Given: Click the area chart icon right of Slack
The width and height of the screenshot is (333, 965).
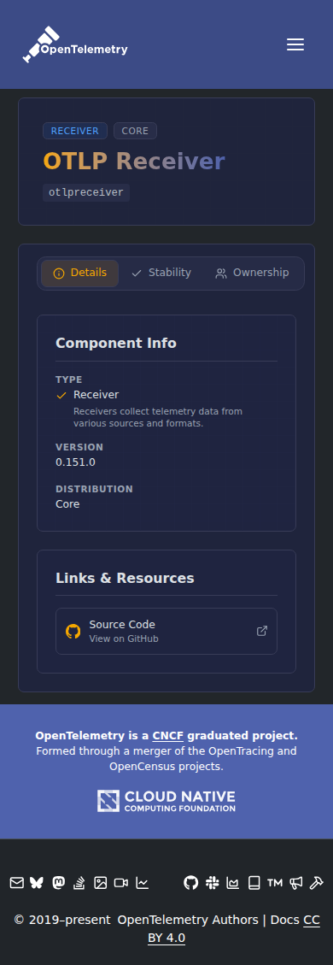Looking at the screenshot, I should (x=233, y=883).
